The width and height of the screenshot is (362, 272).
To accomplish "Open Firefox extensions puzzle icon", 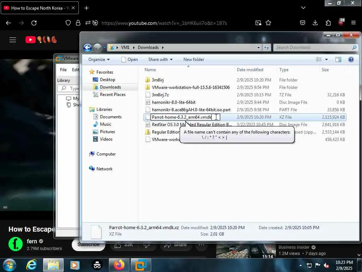I will (x=328, y=23).
